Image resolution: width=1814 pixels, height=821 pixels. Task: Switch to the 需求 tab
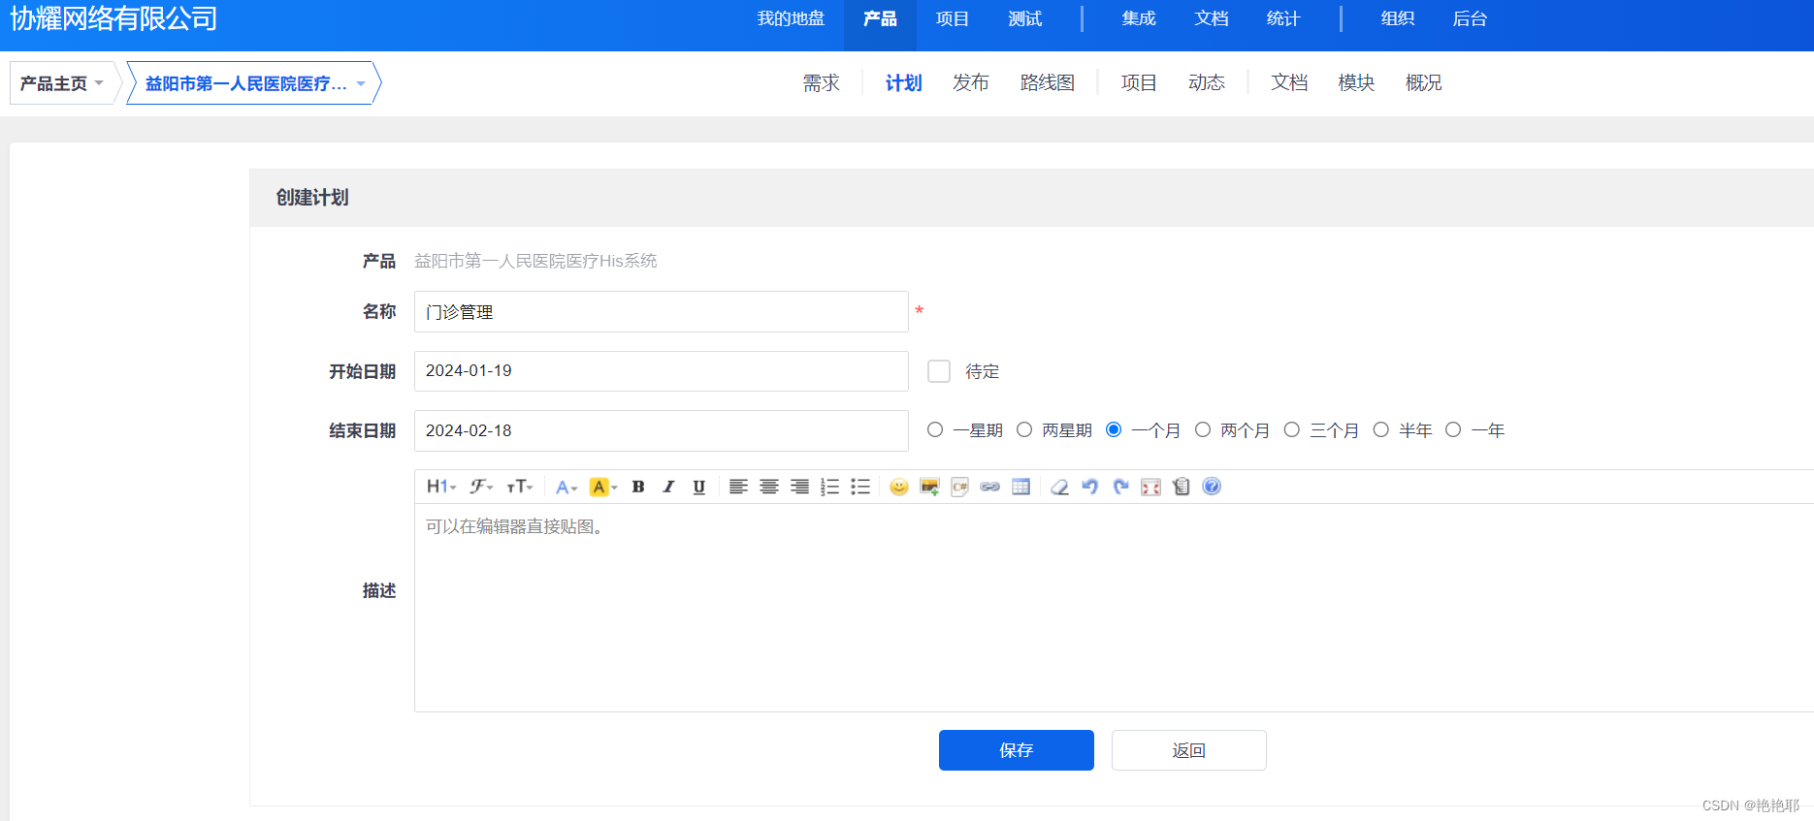[821, 82]
